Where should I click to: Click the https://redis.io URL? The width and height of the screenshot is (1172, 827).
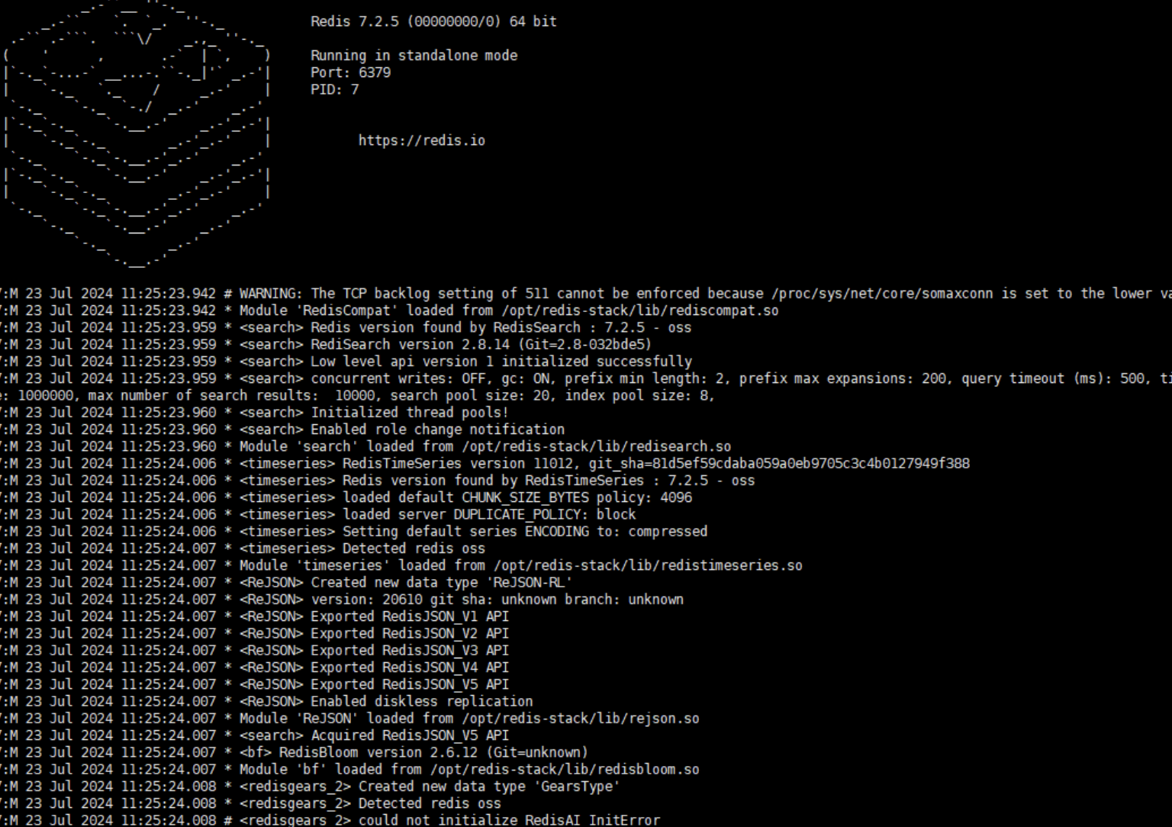pyautogui.click(x=422, y=140)
